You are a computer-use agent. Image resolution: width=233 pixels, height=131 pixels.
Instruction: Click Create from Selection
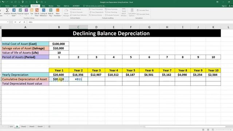point(78,15)
